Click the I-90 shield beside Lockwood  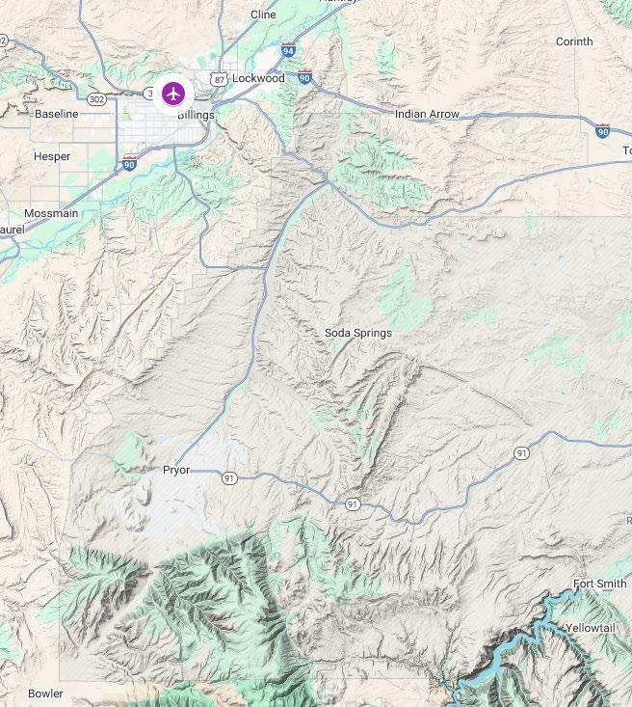(x=304, y=76)
